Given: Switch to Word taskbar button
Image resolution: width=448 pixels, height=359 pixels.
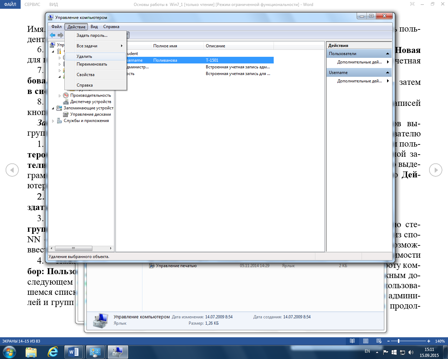Looking at the screenshot, I should tap(74, 352).
